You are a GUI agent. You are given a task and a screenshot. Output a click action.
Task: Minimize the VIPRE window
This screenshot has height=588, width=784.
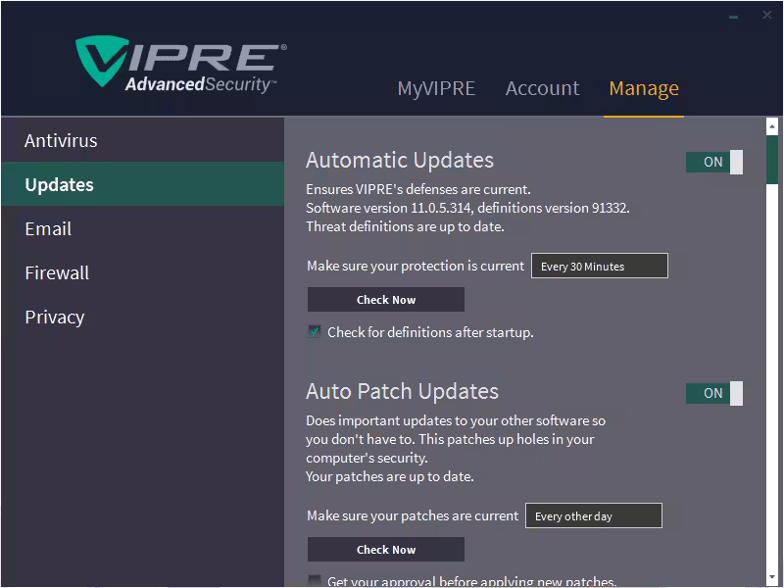pos(733,17)
